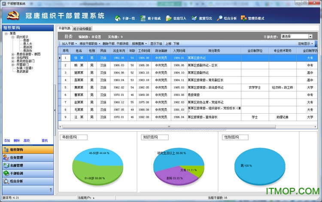Click the title bar application icon
Viewport: 322px width, 202px height.
[x=4, y=3]
